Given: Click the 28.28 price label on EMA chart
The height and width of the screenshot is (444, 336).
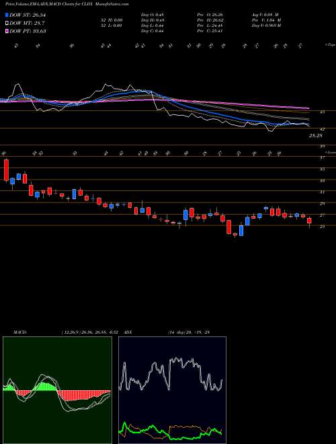Looking at the screenshot, I should click(x=315, y=136).
